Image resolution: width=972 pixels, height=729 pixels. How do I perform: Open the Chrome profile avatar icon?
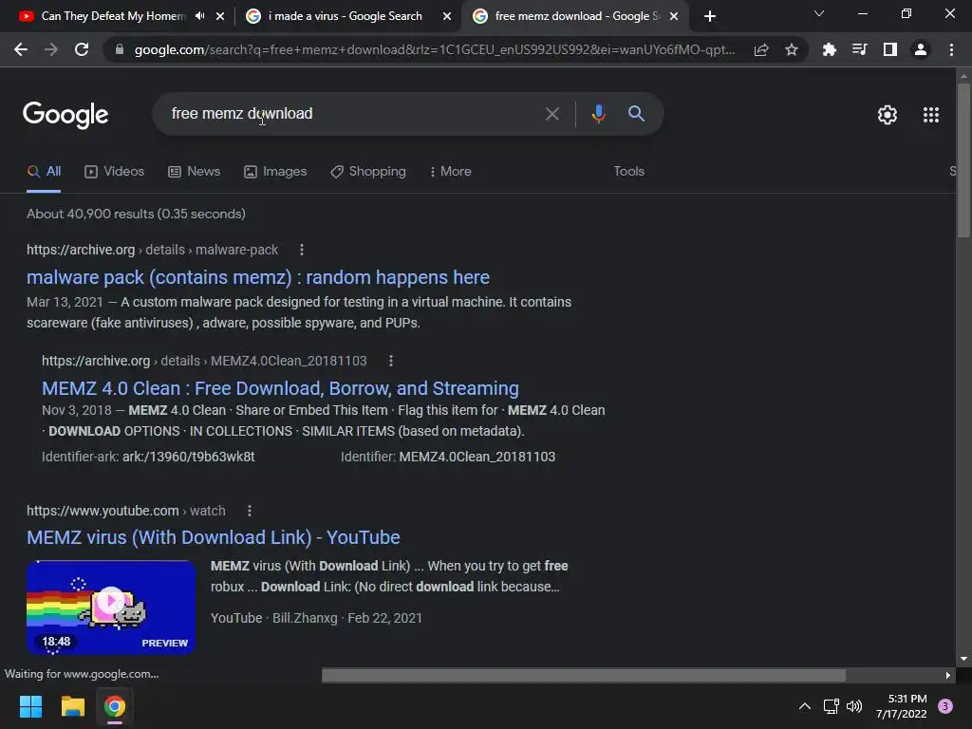point(921,49)
